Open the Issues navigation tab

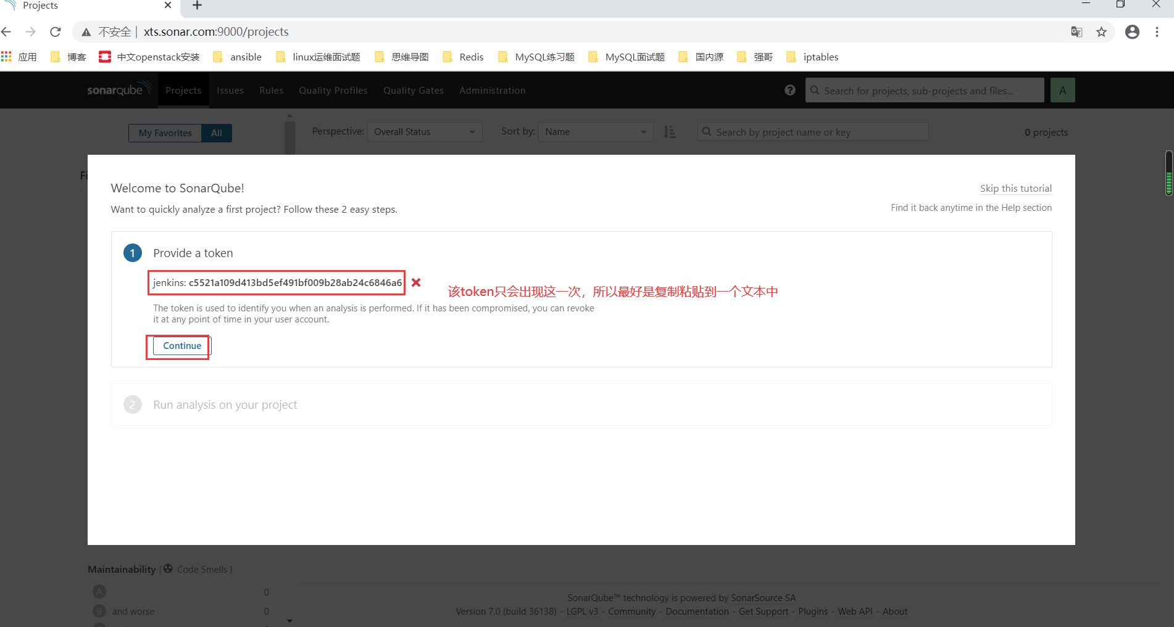coord(230,90)
